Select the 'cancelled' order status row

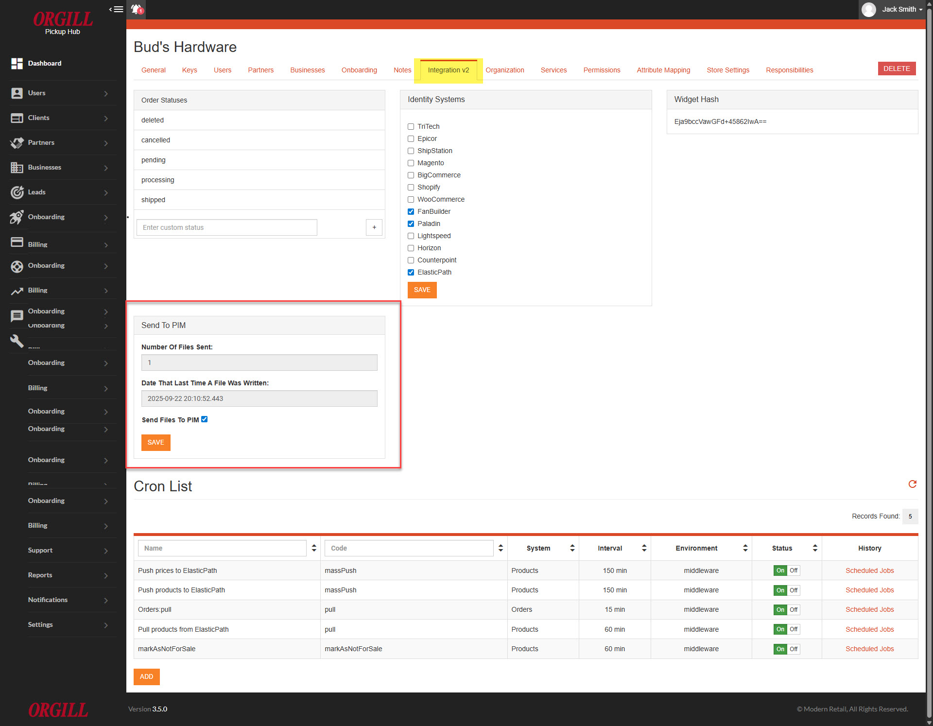[x=259, y=140]
